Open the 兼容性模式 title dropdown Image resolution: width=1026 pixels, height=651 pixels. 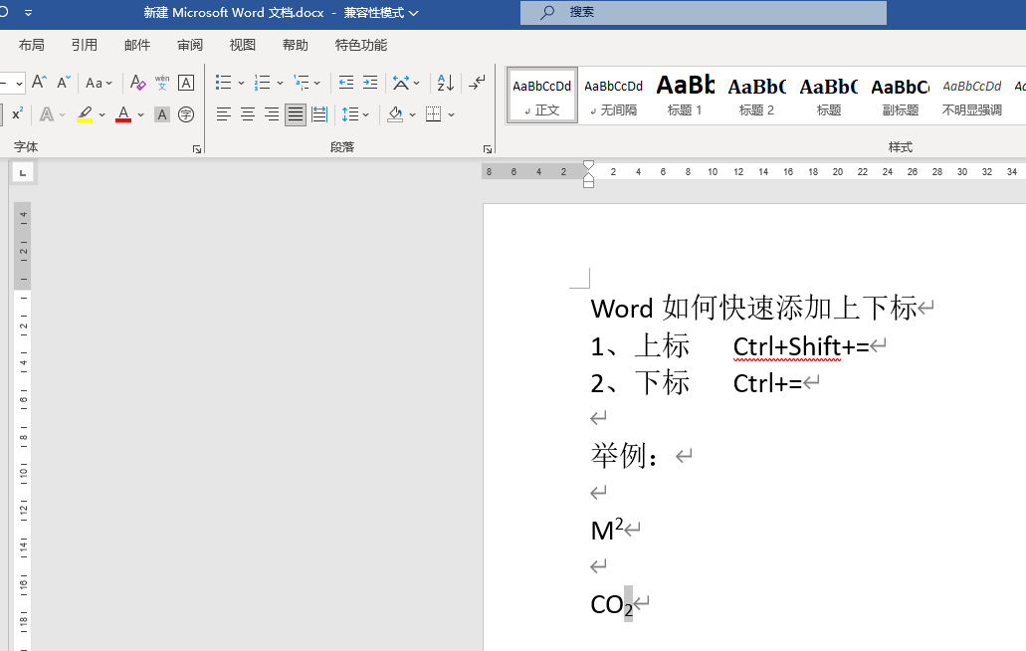coord(381,12)
